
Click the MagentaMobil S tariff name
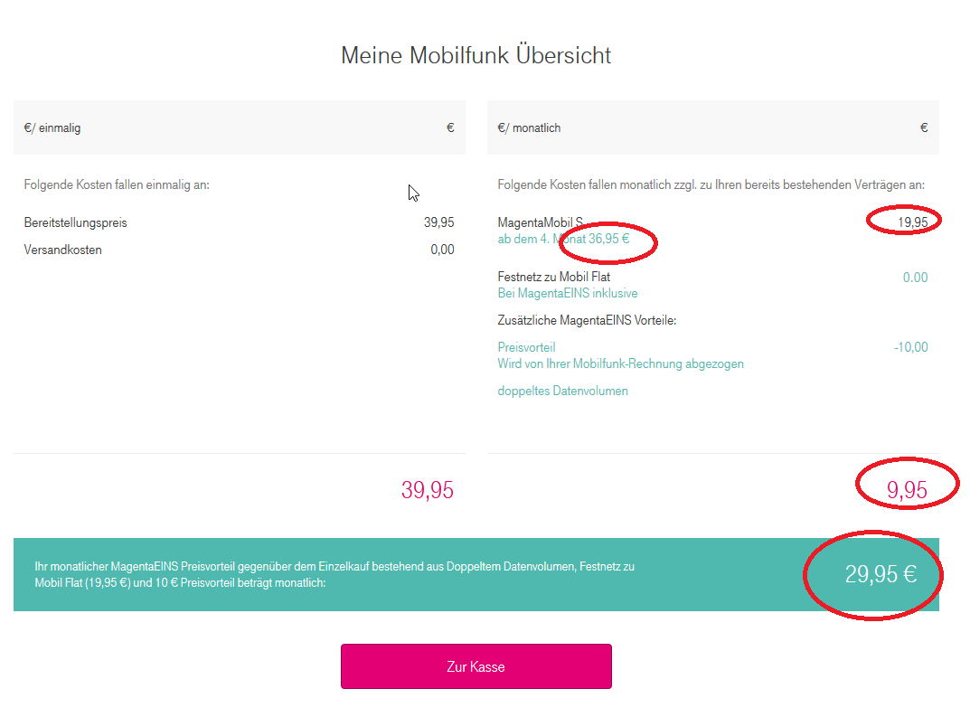pos(540,222)
